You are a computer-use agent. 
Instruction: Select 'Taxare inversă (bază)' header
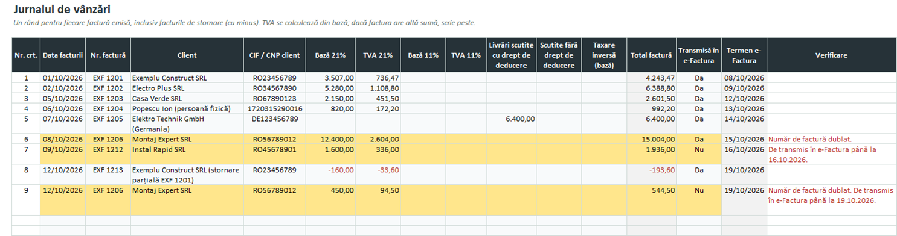[x=604, y=55]
